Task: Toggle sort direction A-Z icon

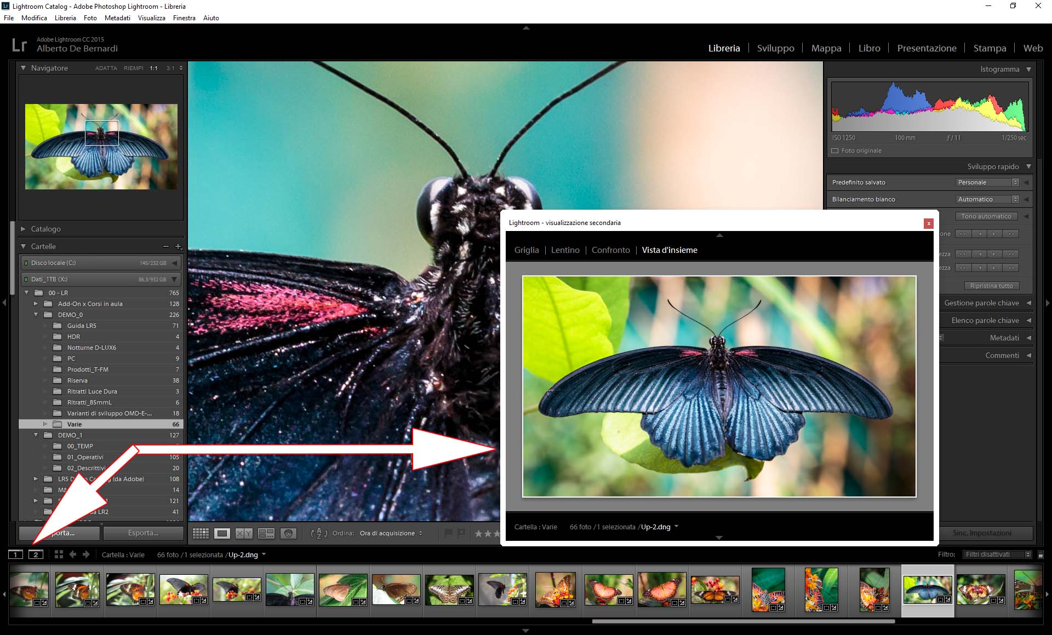Action: [x=319, y=533]
